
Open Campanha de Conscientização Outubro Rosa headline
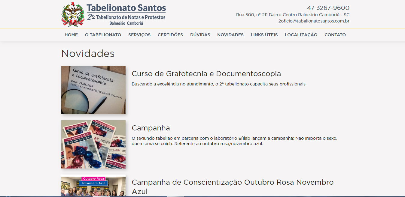point(233,187)
